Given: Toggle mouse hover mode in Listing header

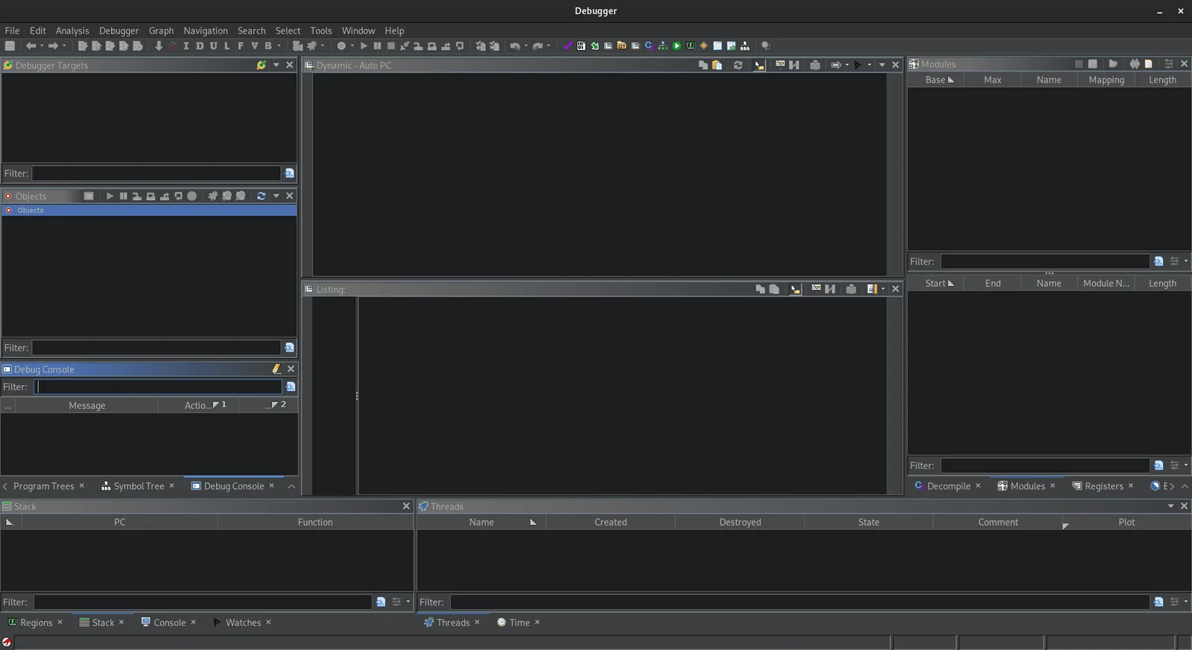Looking at the screenshot, I should tap(795, 289).
